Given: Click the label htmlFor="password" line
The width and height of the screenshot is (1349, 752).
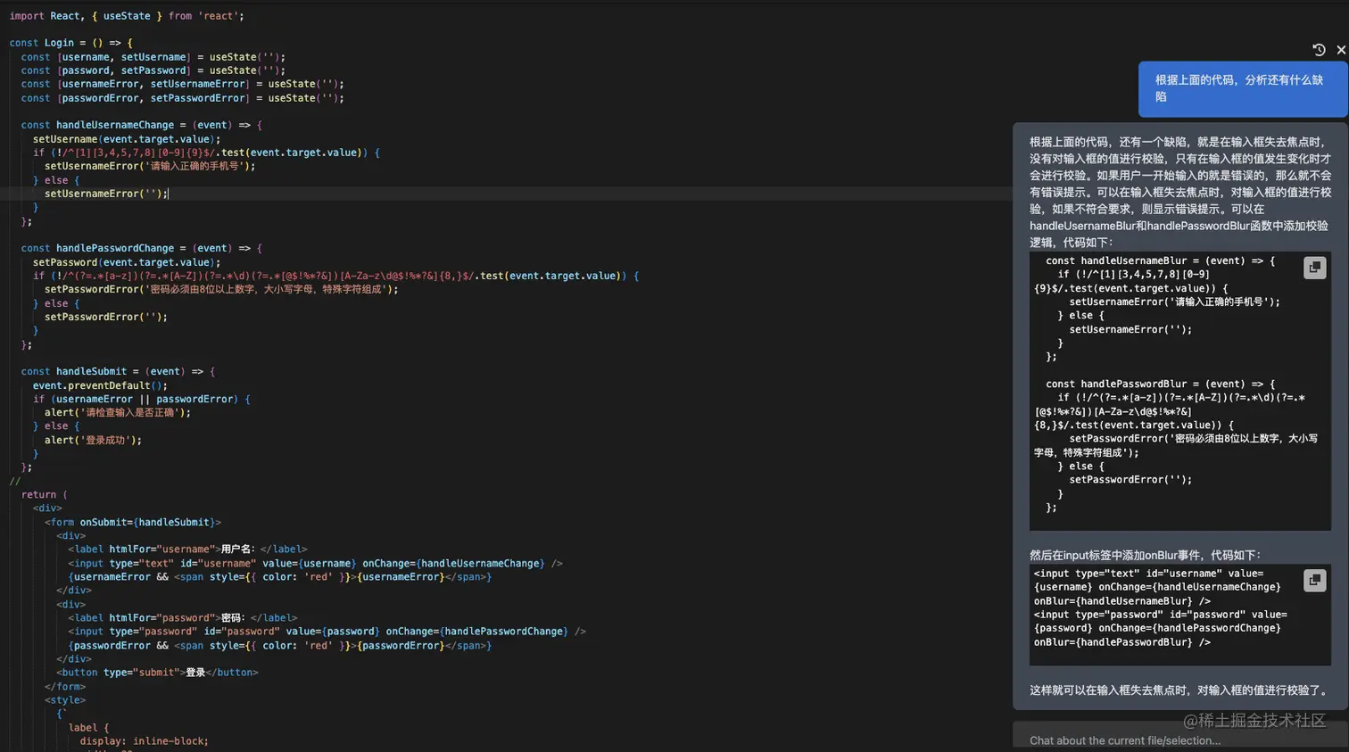Looking at the screenshot, I should point(183,617).
